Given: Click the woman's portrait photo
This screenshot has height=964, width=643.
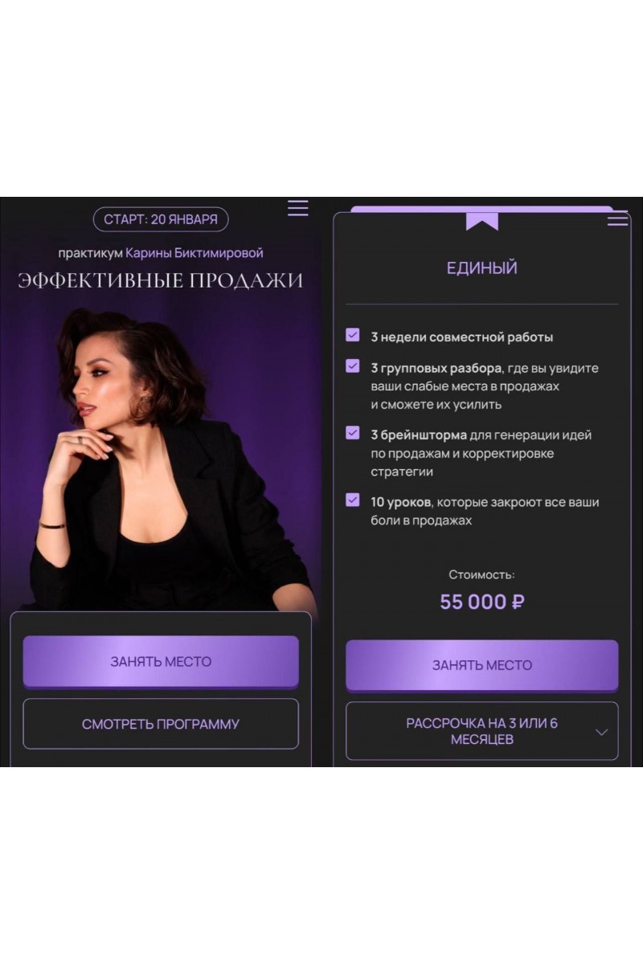Looking at the screenshot, I should [x=169, y=458].
